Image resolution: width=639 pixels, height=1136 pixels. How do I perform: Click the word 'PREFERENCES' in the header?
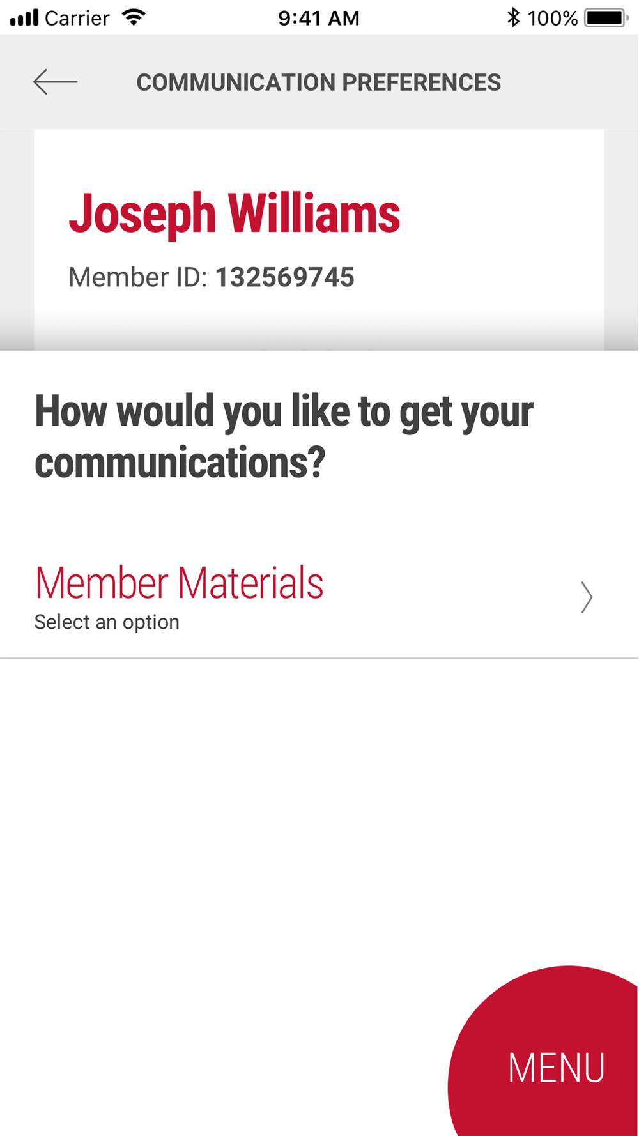coord(421,82)
